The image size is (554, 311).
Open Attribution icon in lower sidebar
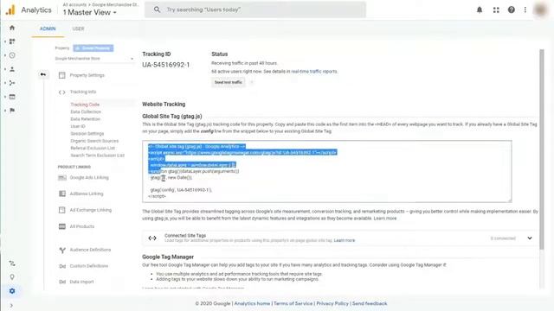pyautogui.click(x=12, y=263)
